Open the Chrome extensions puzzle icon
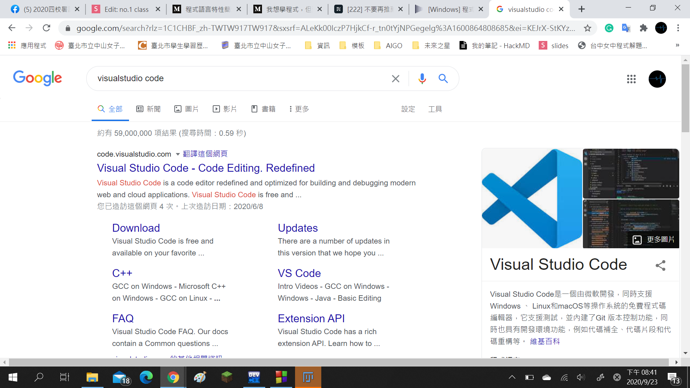The width and height of the screenshot is (690, 388). [x=643, y=28]
